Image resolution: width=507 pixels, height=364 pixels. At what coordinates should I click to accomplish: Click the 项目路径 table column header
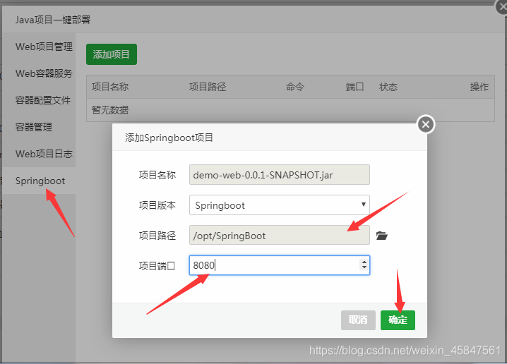(208, 87)
